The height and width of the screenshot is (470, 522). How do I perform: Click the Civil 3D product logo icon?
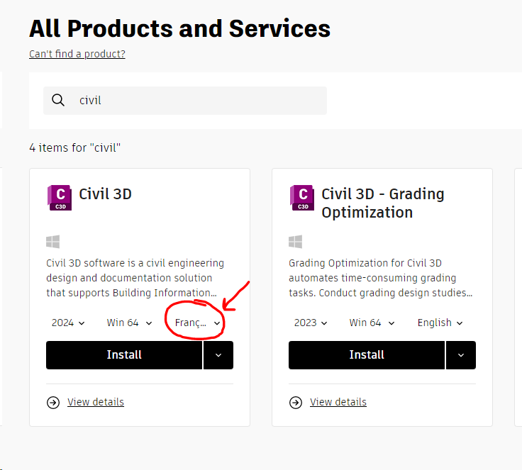point(60,197)
